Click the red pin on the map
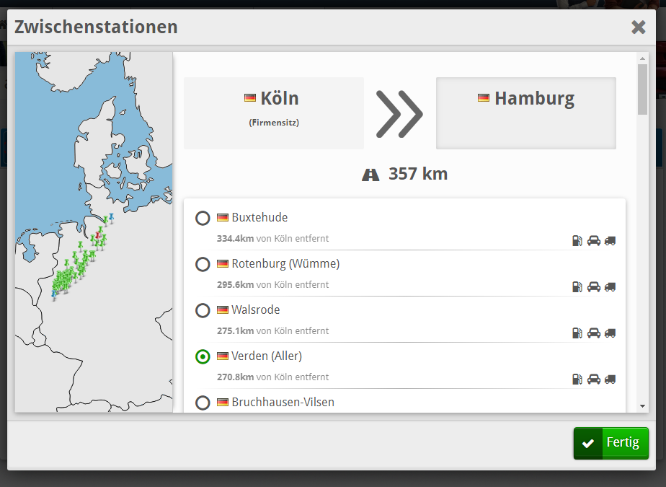 [98, 234]
